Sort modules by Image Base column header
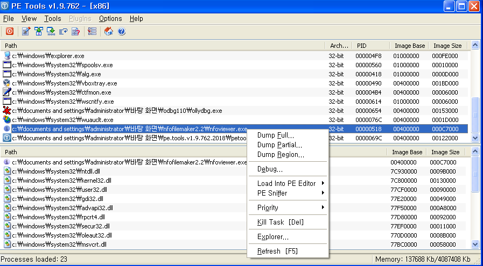Viewport: 483px width, 266px height. 407,152
